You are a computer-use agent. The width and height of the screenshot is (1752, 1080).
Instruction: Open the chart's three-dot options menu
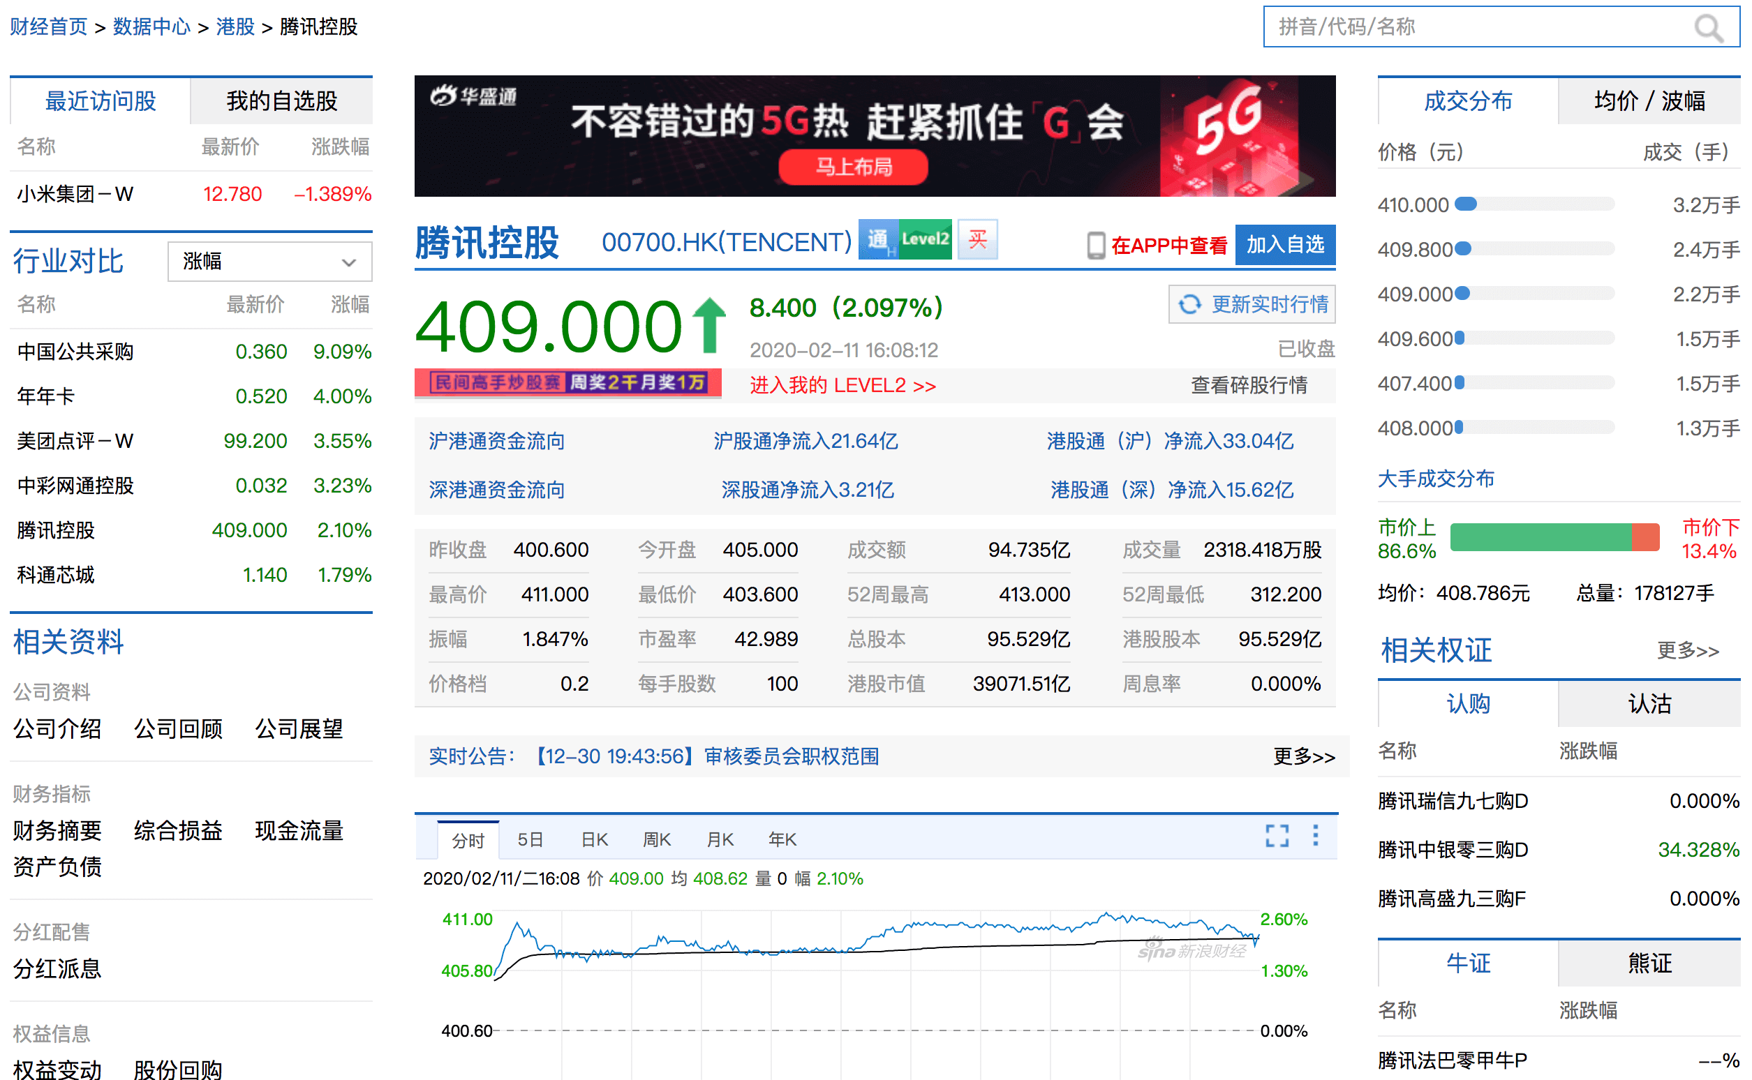point(1316,836)
